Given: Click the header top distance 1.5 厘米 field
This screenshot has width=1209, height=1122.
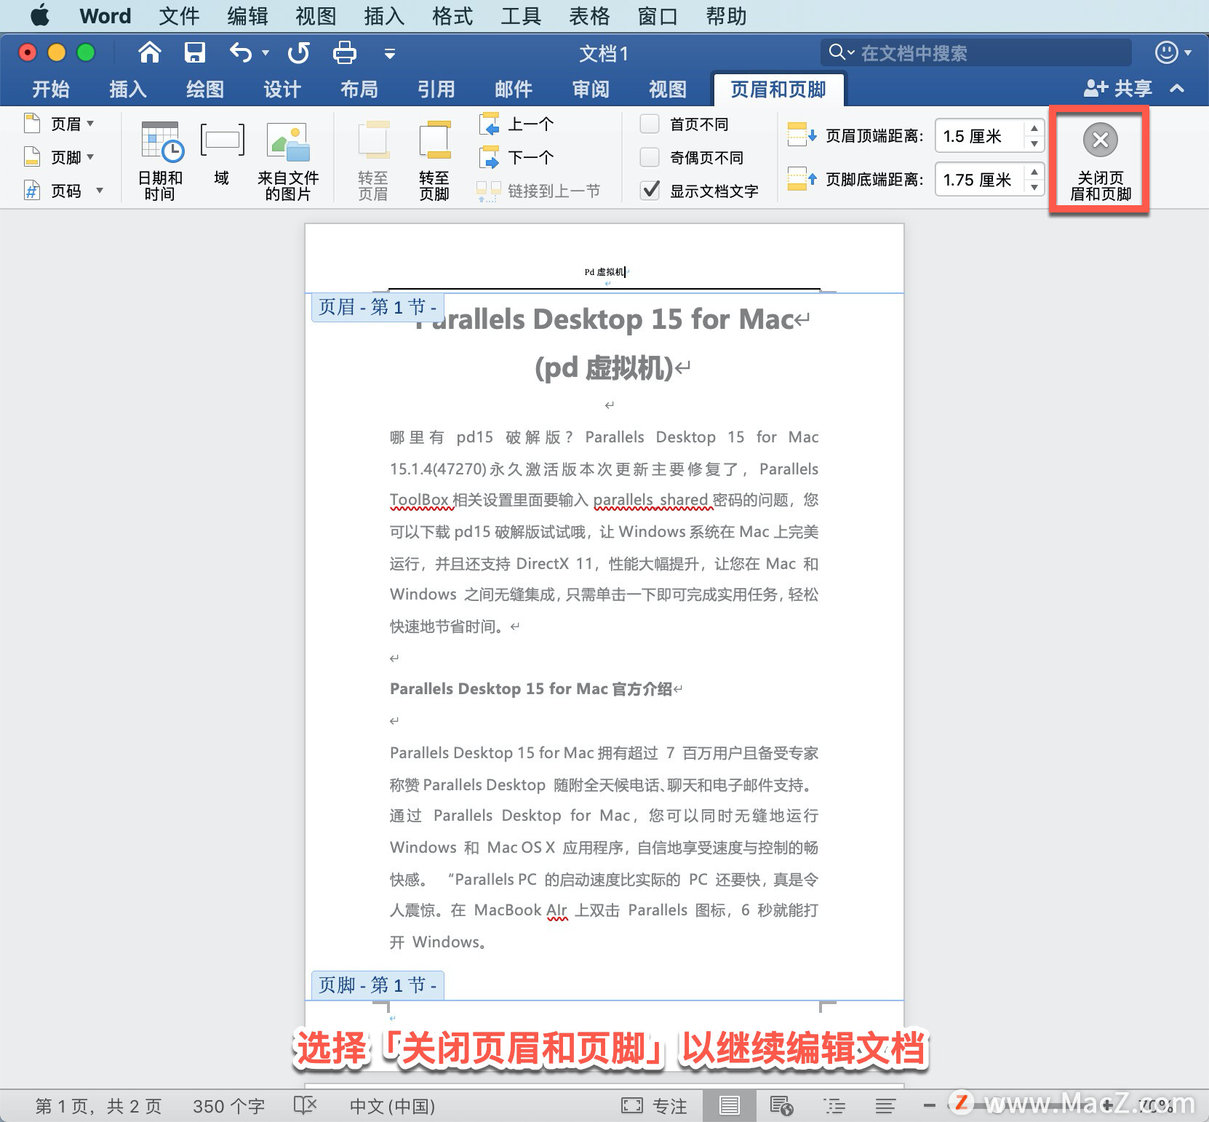Looking at the screenshot, I should tap(981, 136).
